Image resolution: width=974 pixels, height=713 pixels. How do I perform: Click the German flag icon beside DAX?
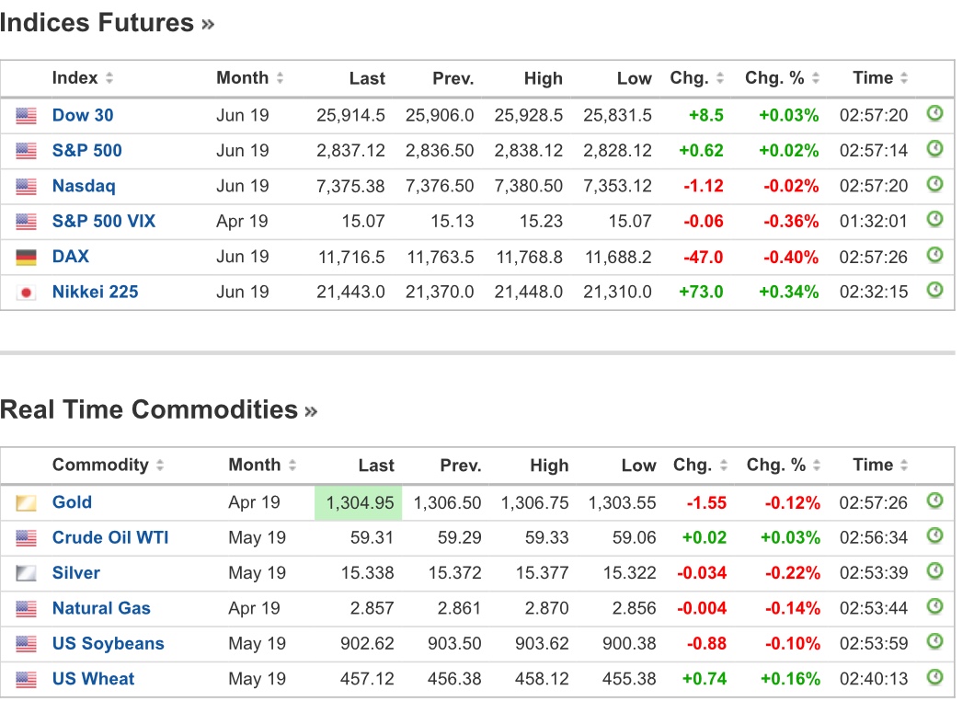[x=26, y=257]
